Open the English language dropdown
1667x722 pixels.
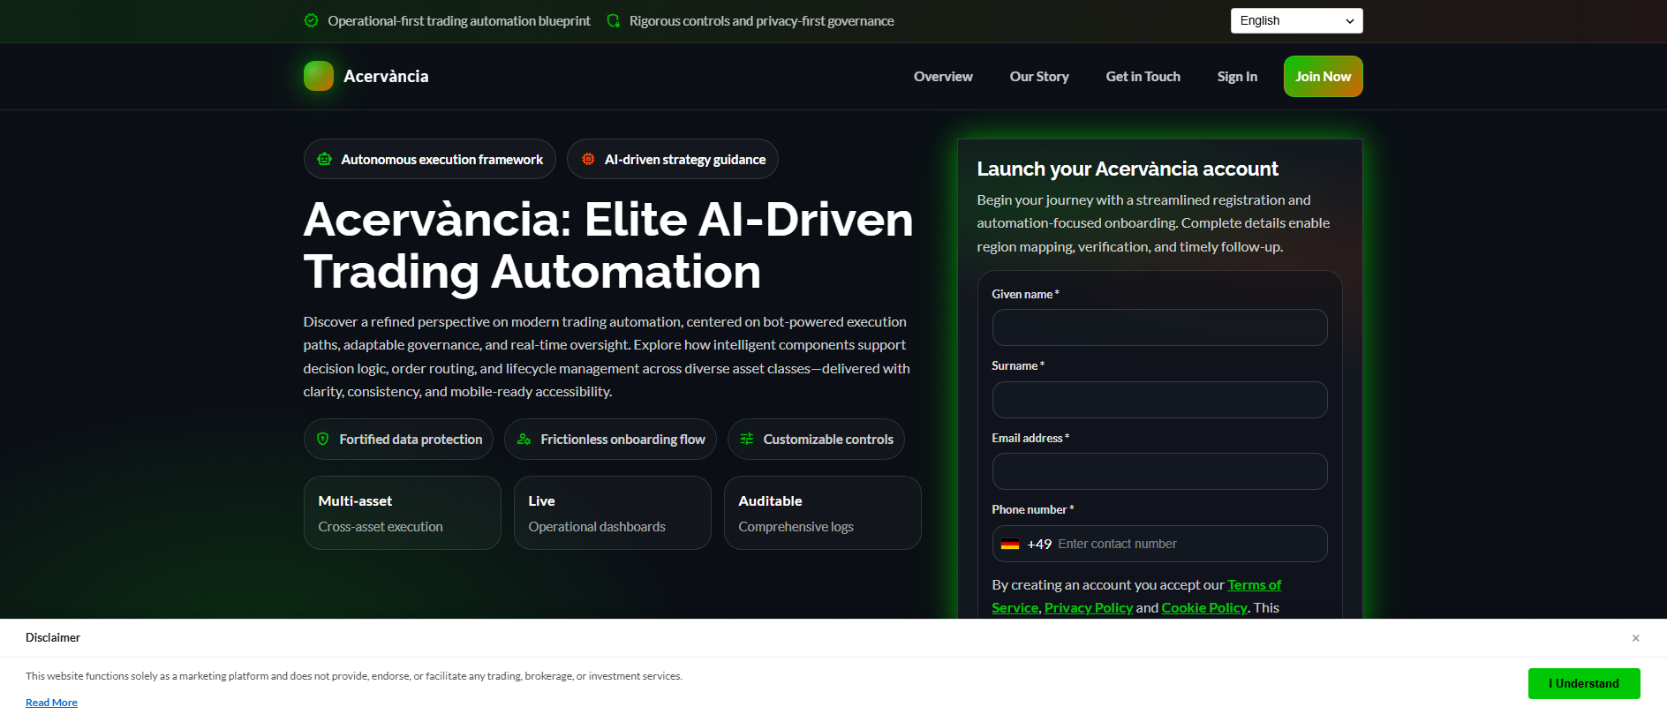coord(1296,20)
